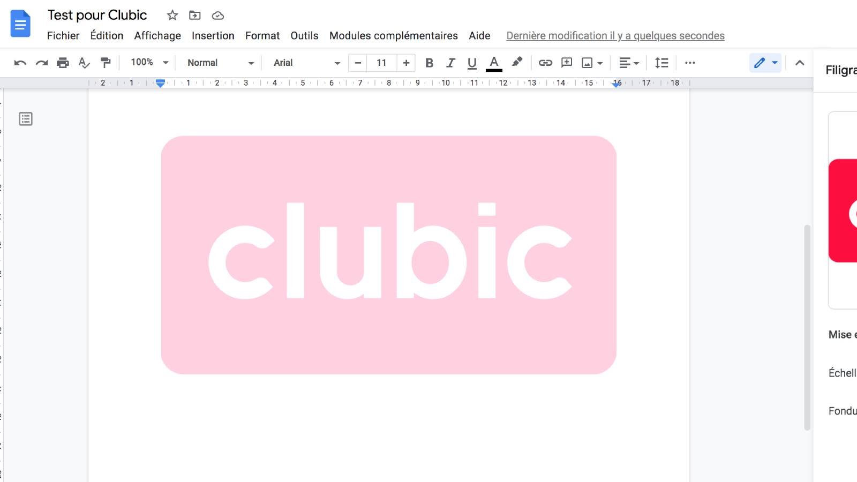Screen dimensions: 857x482
Task: Open line spacing options icon
Action: coord(661,63)
